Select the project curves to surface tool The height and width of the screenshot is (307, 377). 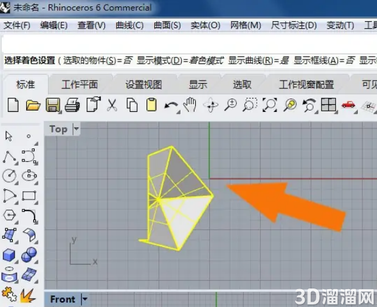pyautogui.click(x=9, y=274)
